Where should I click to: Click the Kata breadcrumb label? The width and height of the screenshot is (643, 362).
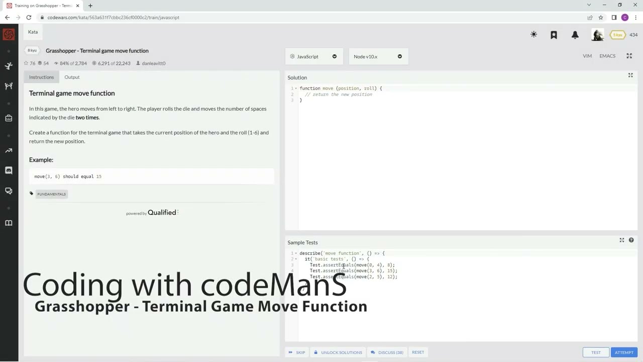point(33,32)
